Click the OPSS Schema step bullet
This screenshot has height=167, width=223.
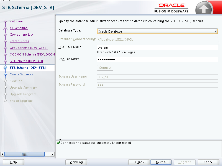coord(6,48)
